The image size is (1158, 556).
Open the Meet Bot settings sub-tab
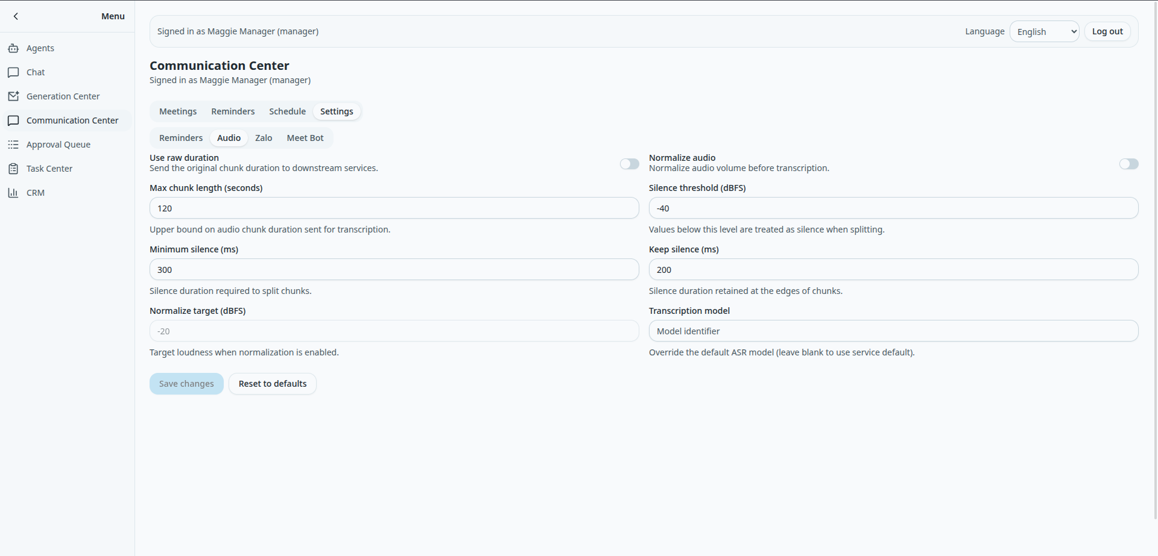tap(305, 138)
